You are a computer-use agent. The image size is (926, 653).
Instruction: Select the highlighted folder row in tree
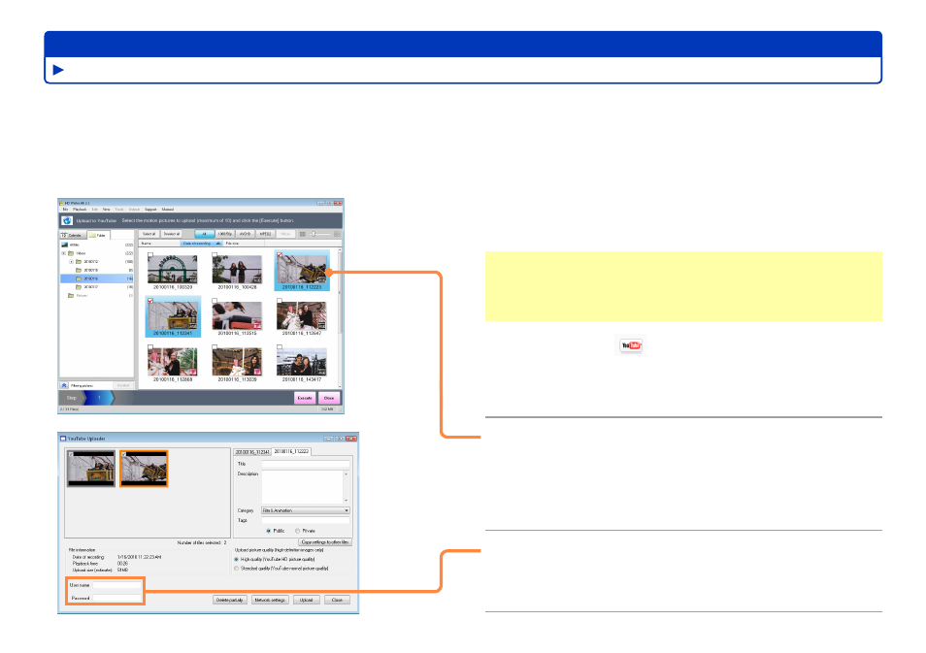97,278
